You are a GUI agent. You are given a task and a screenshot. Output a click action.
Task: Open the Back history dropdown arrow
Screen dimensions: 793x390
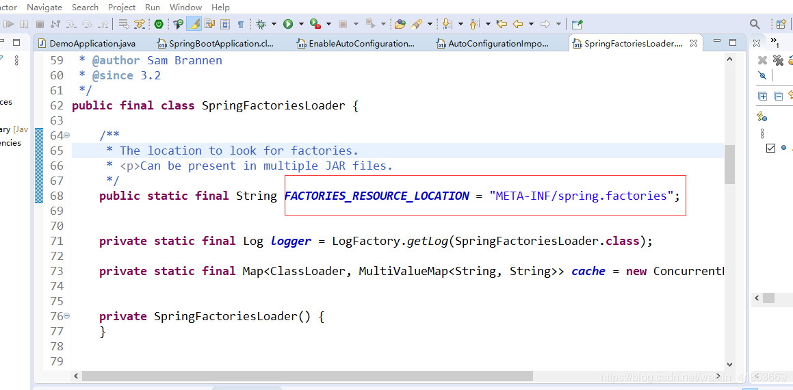(x=531, y=24)
